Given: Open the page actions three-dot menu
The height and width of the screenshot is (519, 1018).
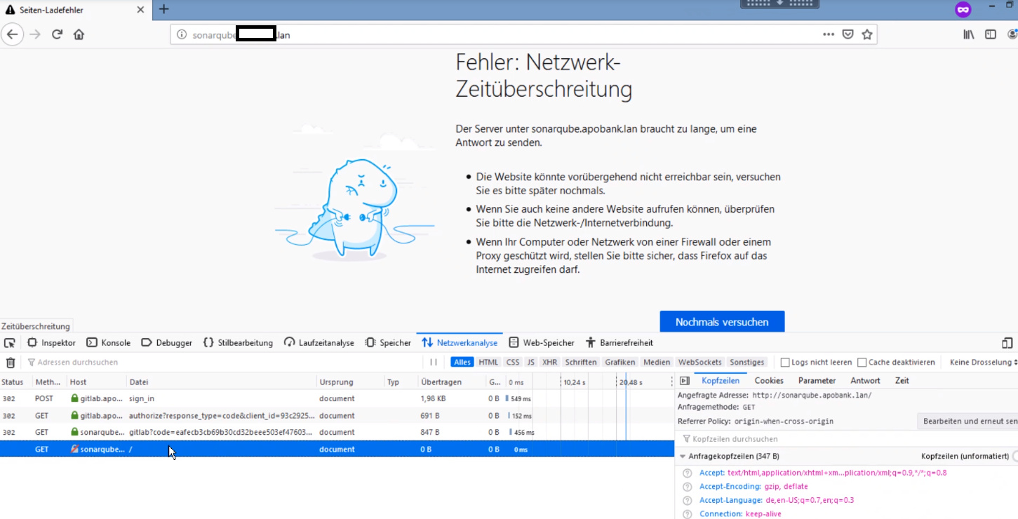Looking at the screenshot, I should click(x=829, y=34).
